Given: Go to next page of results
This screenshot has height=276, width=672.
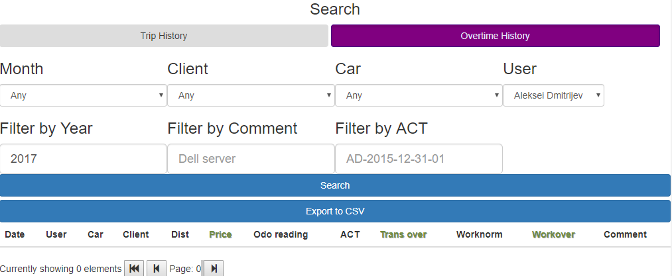Looking at the screenshot, I should [213, 268].
